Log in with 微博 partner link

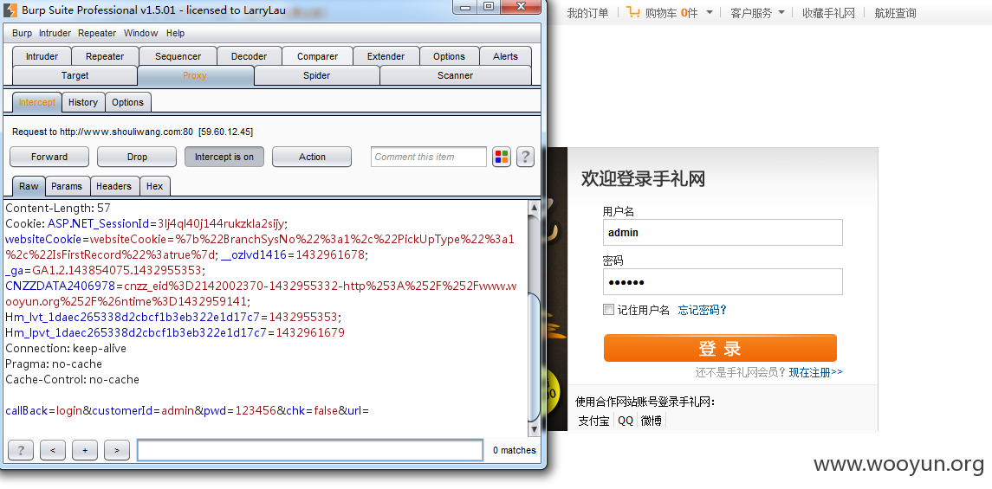click(651, 420)
